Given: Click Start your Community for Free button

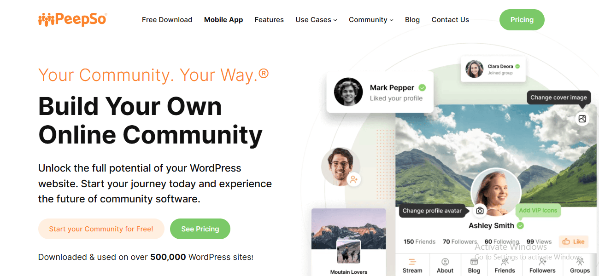Looking at the screenshot, I should [101, 229].
